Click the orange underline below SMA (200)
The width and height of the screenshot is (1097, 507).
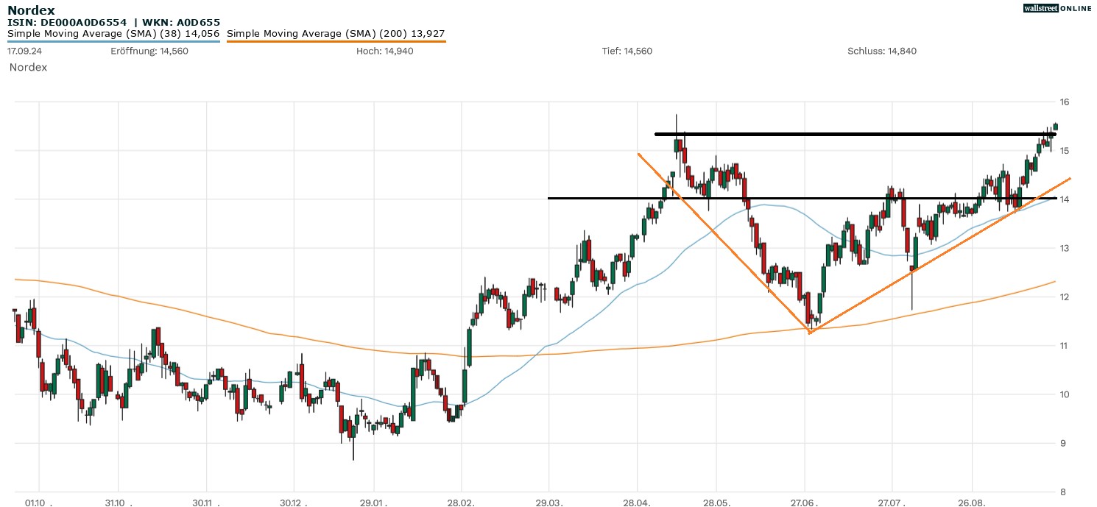pos(336,41)
